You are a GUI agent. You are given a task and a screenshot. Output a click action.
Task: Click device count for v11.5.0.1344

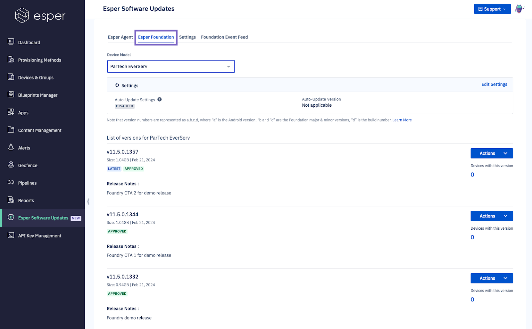tap(472, 237)
